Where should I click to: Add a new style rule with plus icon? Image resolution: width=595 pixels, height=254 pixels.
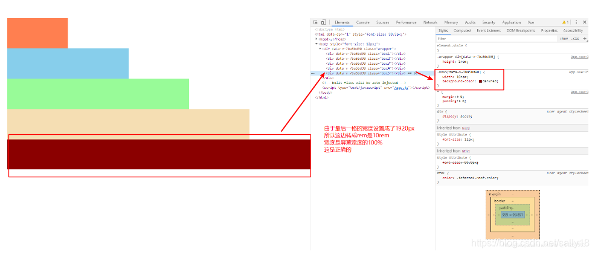(x=585, y=38)
